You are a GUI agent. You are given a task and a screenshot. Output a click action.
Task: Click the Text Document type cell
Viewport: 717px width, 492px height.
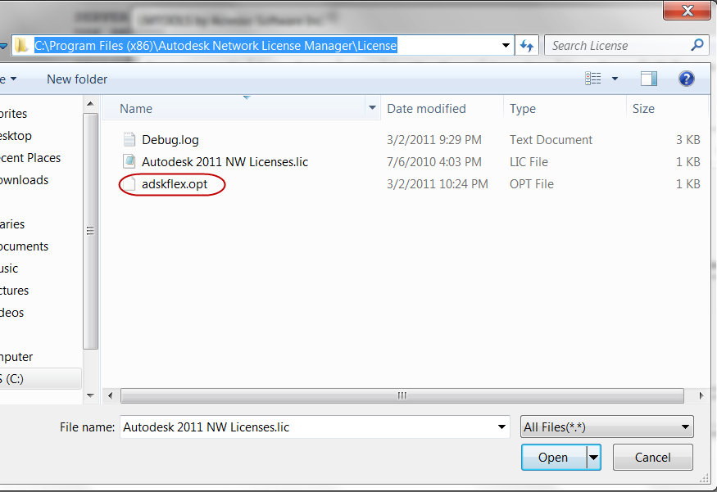point(551,140)
